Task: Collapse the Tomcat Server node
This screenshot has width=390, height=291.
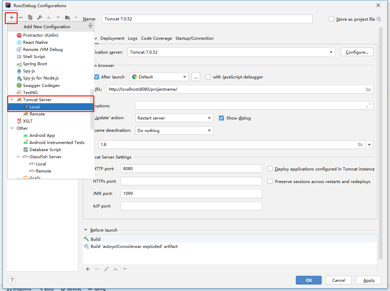Action: point(12,99)
